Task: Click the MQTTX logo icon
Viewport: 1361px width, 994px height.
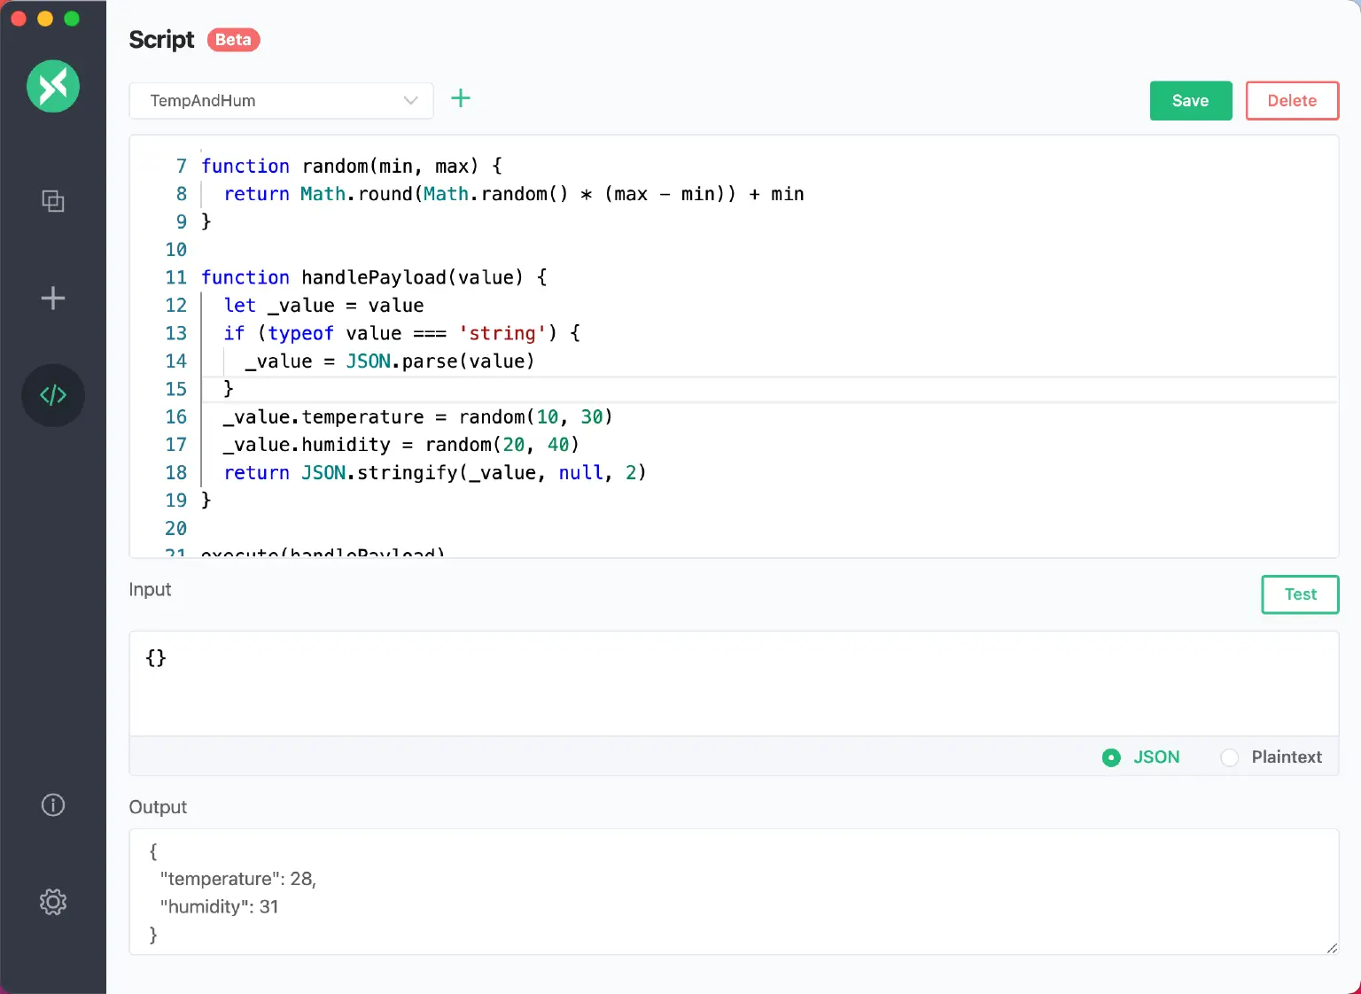Action: coord(53,86)
